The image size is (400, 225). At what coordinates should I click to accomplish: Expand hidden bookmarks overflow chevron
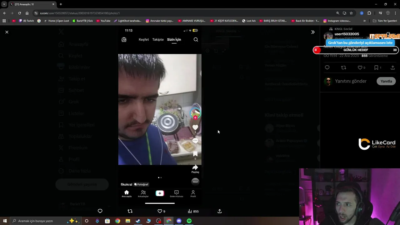pos(364,21)
